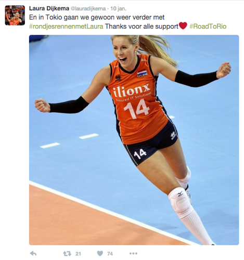This screenshot has height=260, width=244.
Task: Click the 'Thanks voor alle support' text
Action: [x=142, y=27]
